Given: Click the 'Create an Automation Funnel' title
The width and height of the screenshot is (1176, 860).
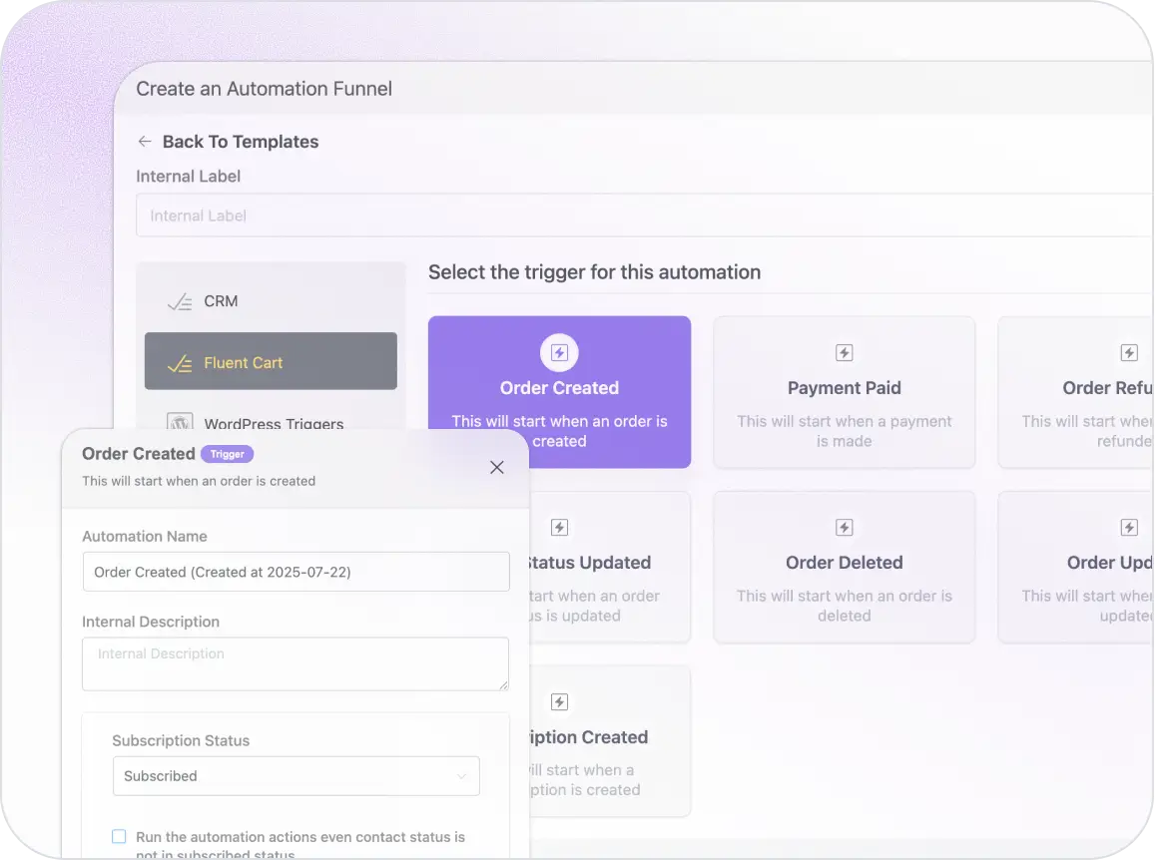Looking at the screenshot, I should (x=264, y=89).
